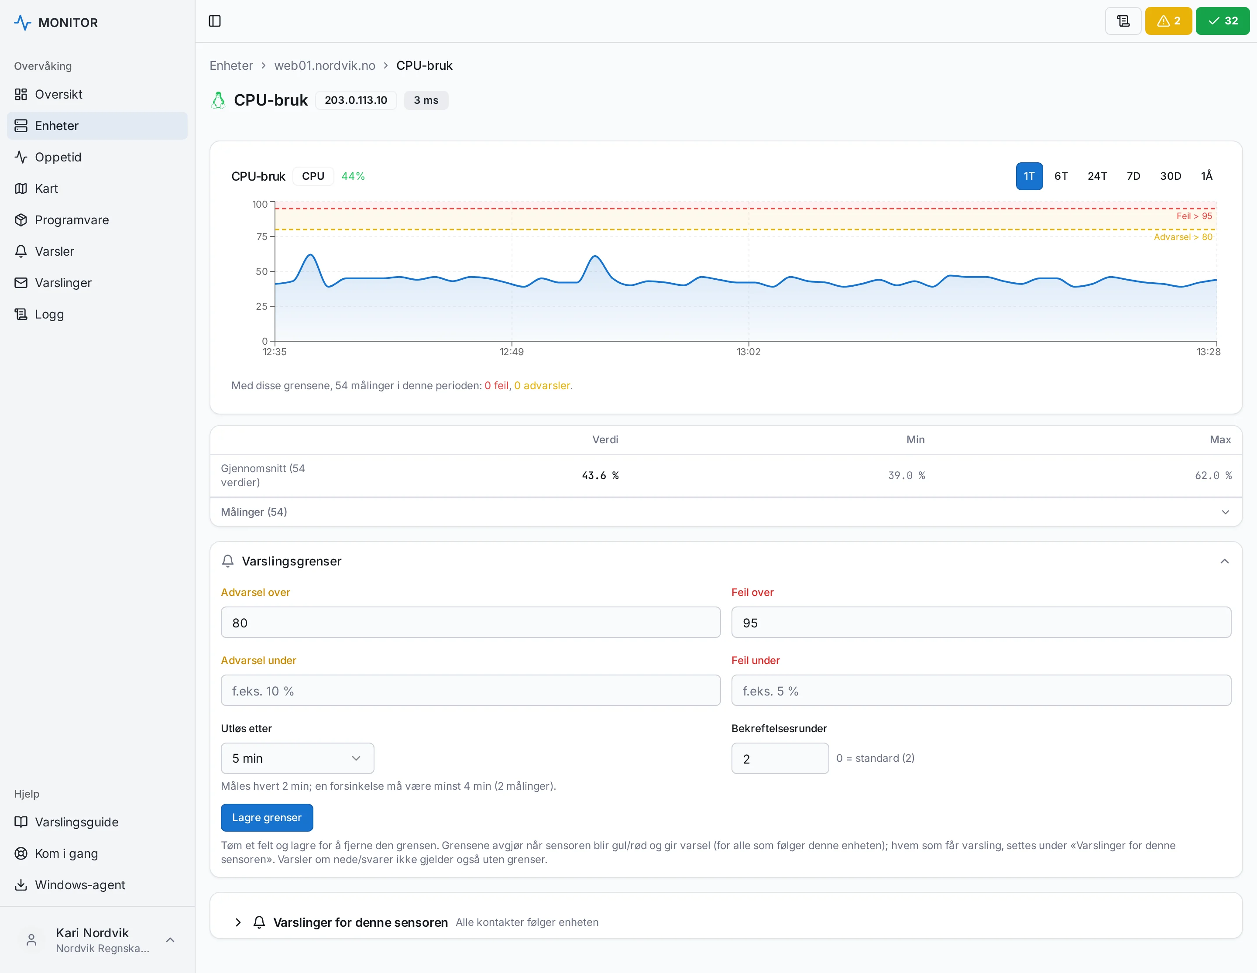Click the yellow warning badge showing 2
The height and width of the screenshot is (973, 1257).
1168,21
